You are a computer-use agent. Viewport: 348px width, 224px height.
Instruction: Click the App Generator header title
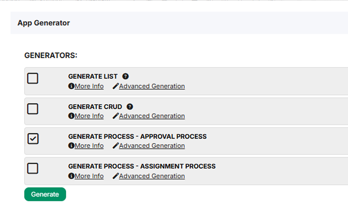44,23
